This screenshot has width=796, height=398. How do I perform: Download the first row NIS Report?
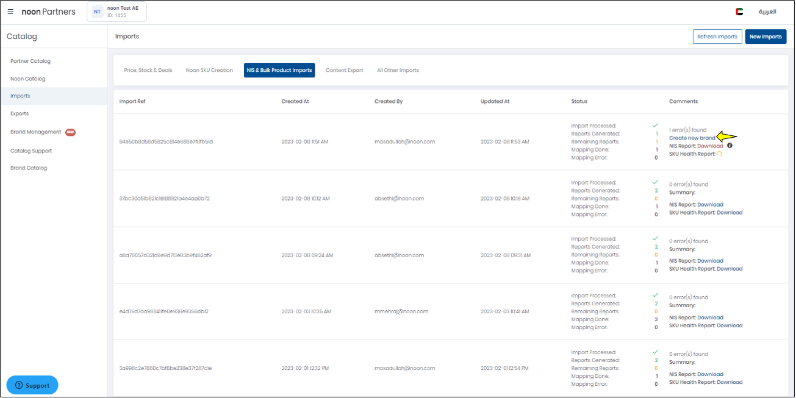(710, 146)
